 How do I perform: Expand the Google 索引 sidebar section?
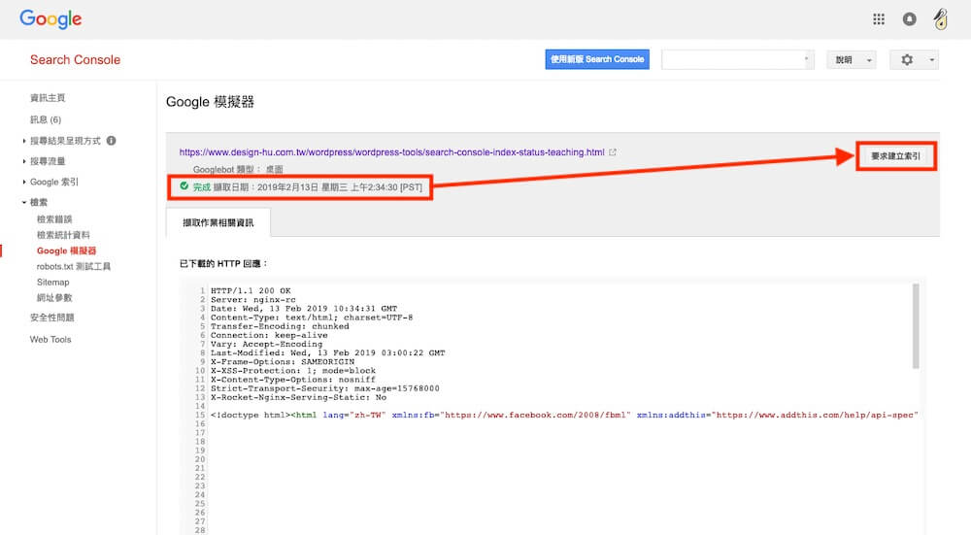tap(53, 182)
